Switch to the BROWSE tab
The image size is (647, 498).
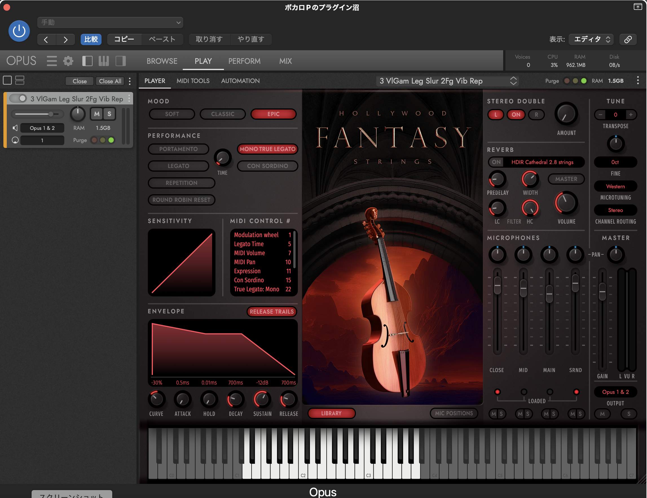click(162, 61)
